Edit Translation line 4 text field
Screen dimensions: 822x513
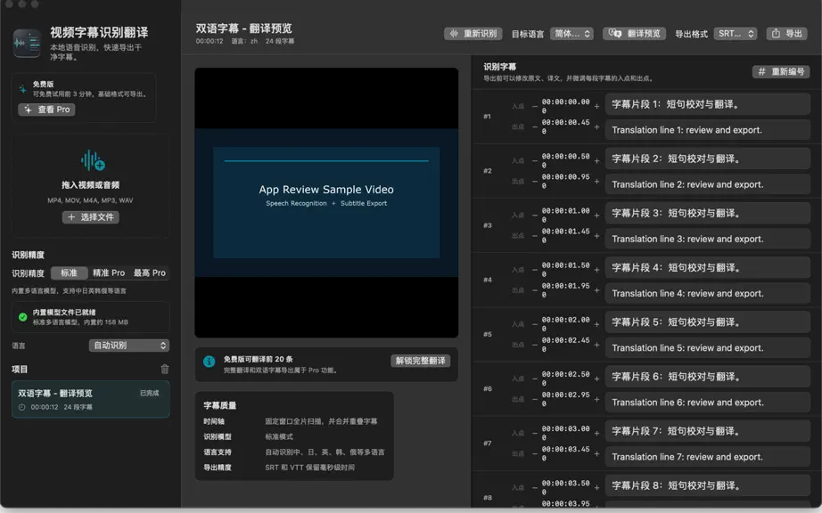coord(708,293)
